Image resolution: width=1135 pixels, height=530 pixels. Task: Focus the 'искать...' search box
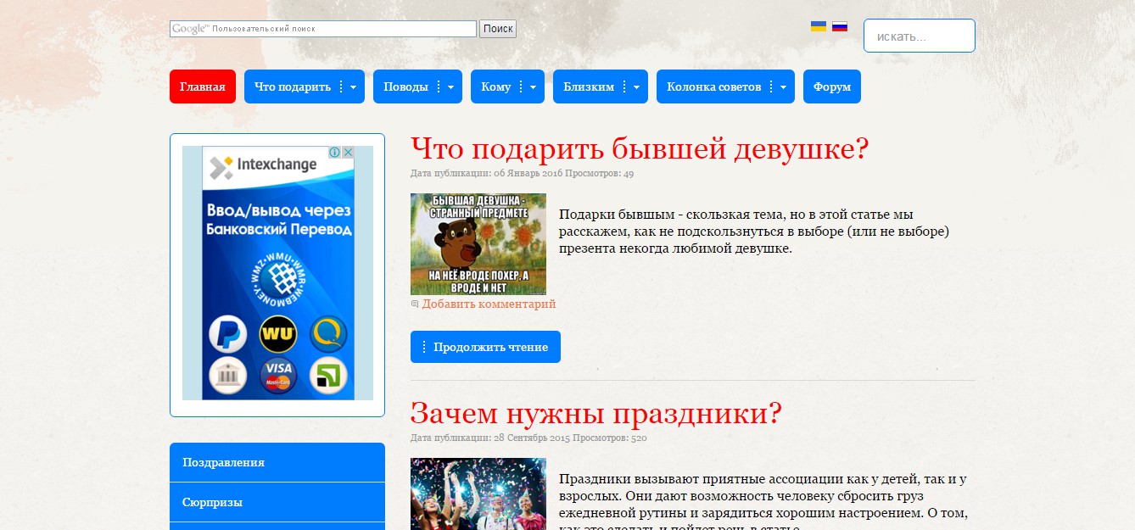[920, 36]
